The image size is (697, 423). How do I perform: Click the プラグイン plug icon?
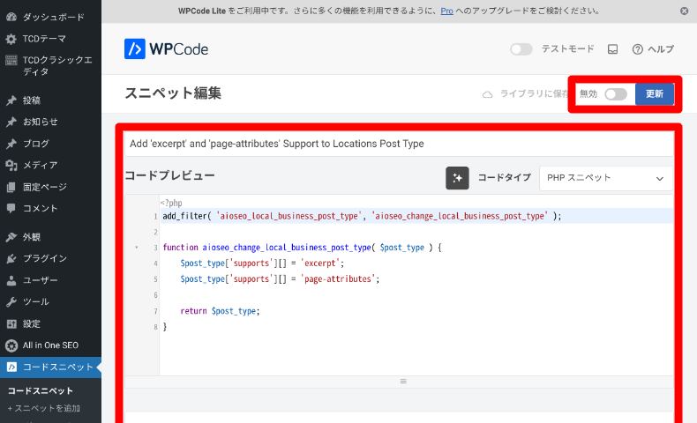[x=11, y=258]
